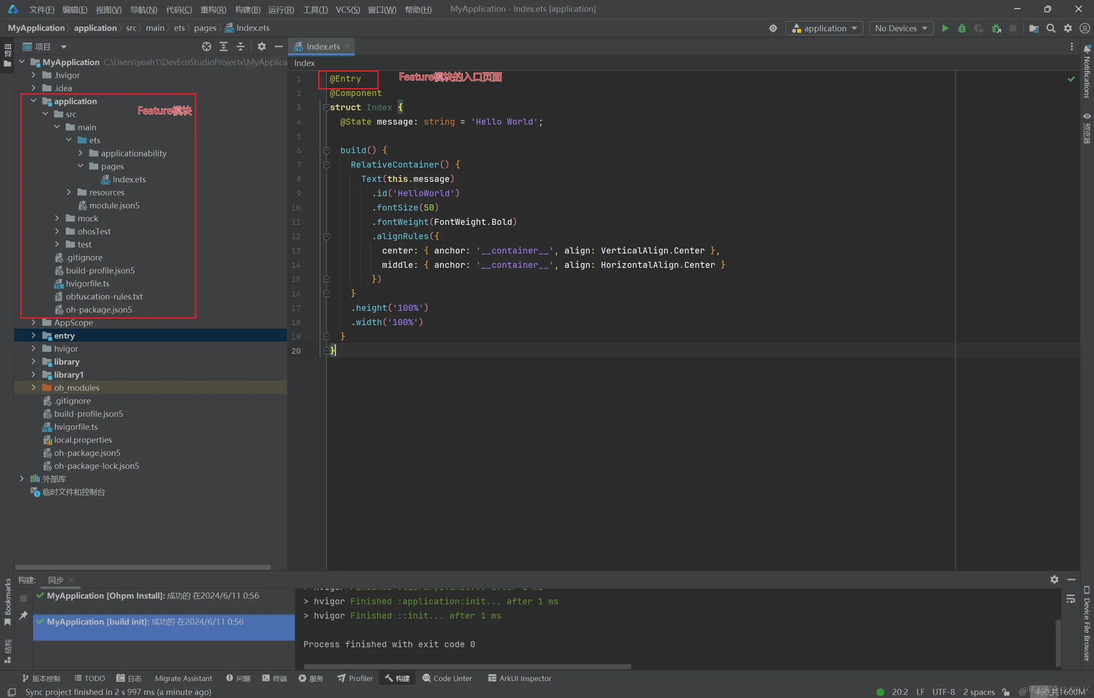Image resolution: width=1094 pixels, height=698 pixels.
Task: Click the Search Everywhere magnifier icon
Action: point(1051,28)
